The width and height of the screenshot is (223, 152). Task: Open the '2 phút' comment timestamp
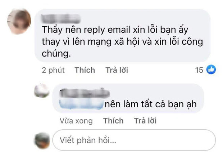pyautogui.click(x=53, y=70)
